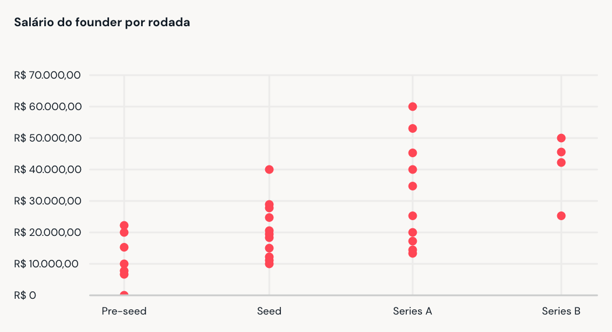Select the Seed point near R$ 25.000
The height and width of the screenshot is (332, 612).
click(269, 217)
